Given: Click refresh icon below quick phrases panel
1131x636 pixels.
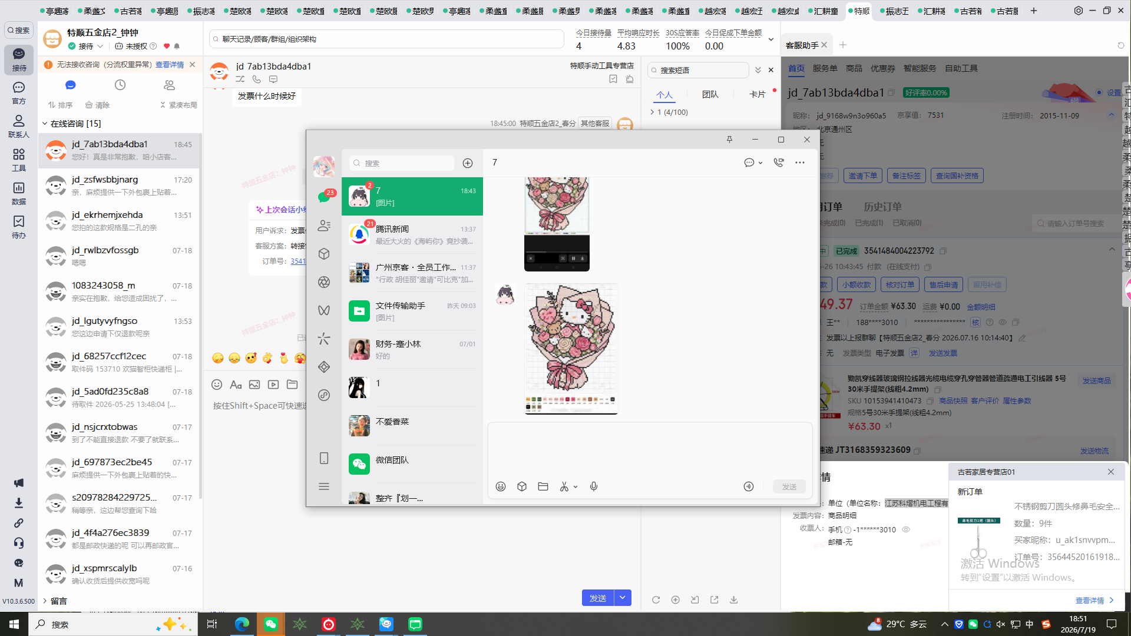Looking at the screenshot, I should tap(656, 599).
